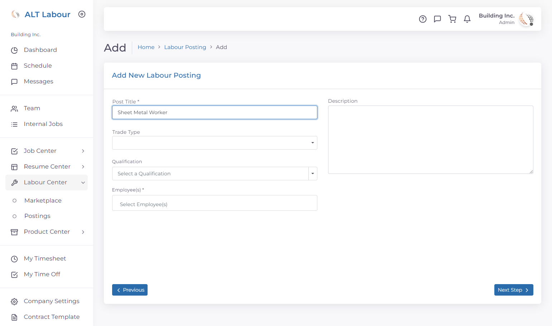The height and width of the screenshot is (326, 552).
Task: Open the My Timesheet menu label
Action: point(45,258)
